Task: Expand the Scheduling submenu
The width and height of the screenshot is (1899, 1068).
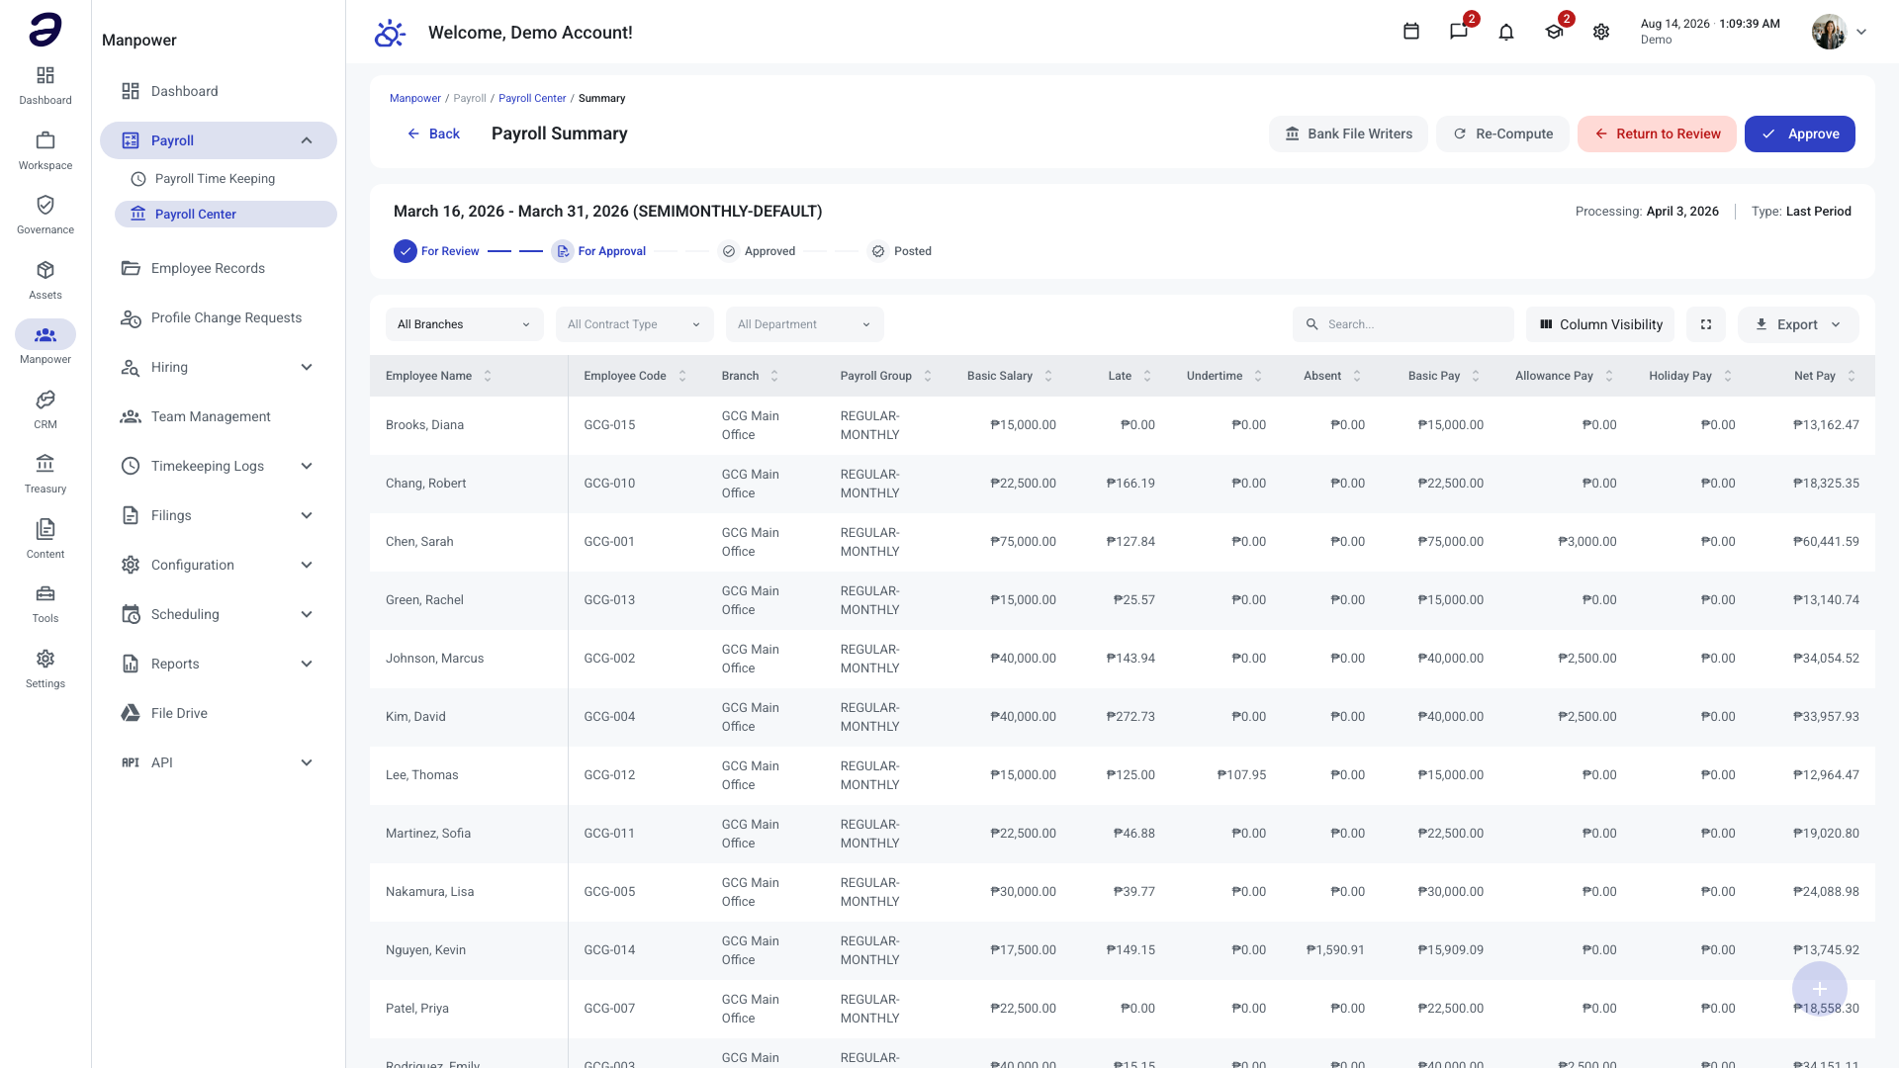Action: pos(307,614)
